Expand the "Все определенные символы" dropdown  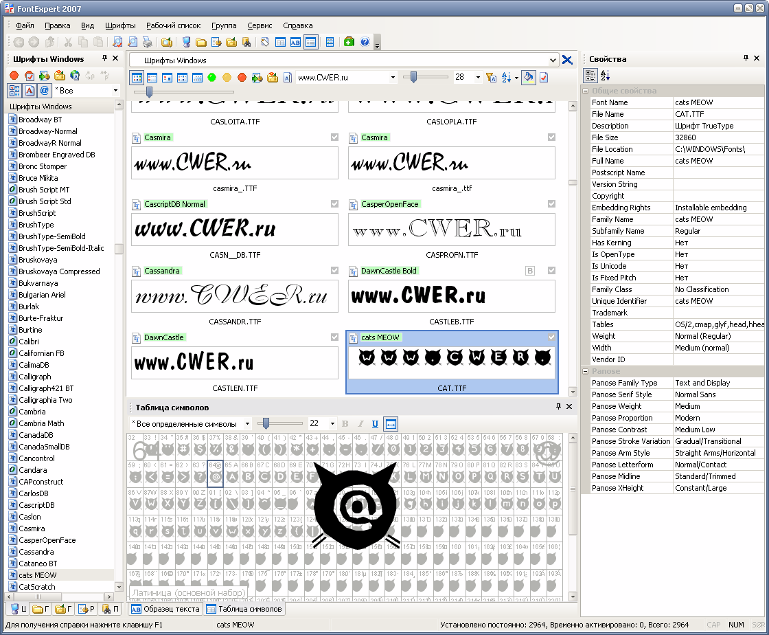(247, 424)
